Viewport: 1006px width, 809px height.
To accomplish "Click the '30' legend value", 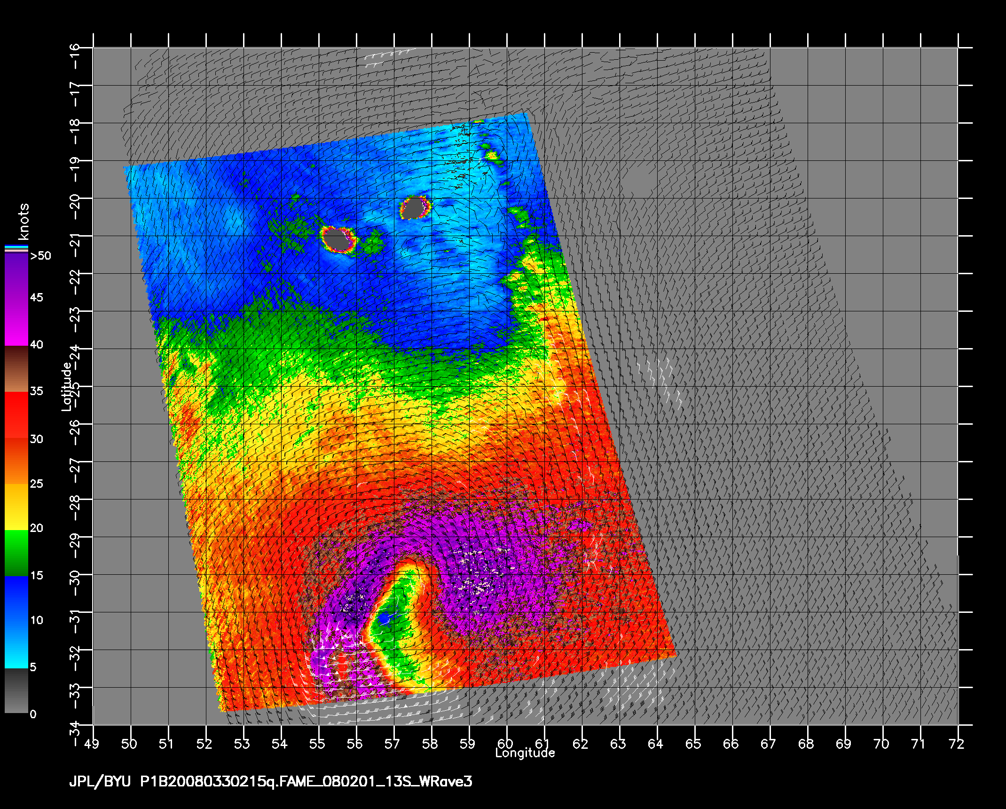I will 37,439.
